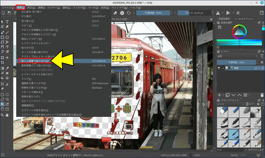265x158 pixels.
Task: Choose 新しい画像に貼り付け menu entry
Action: coord(35,61)
